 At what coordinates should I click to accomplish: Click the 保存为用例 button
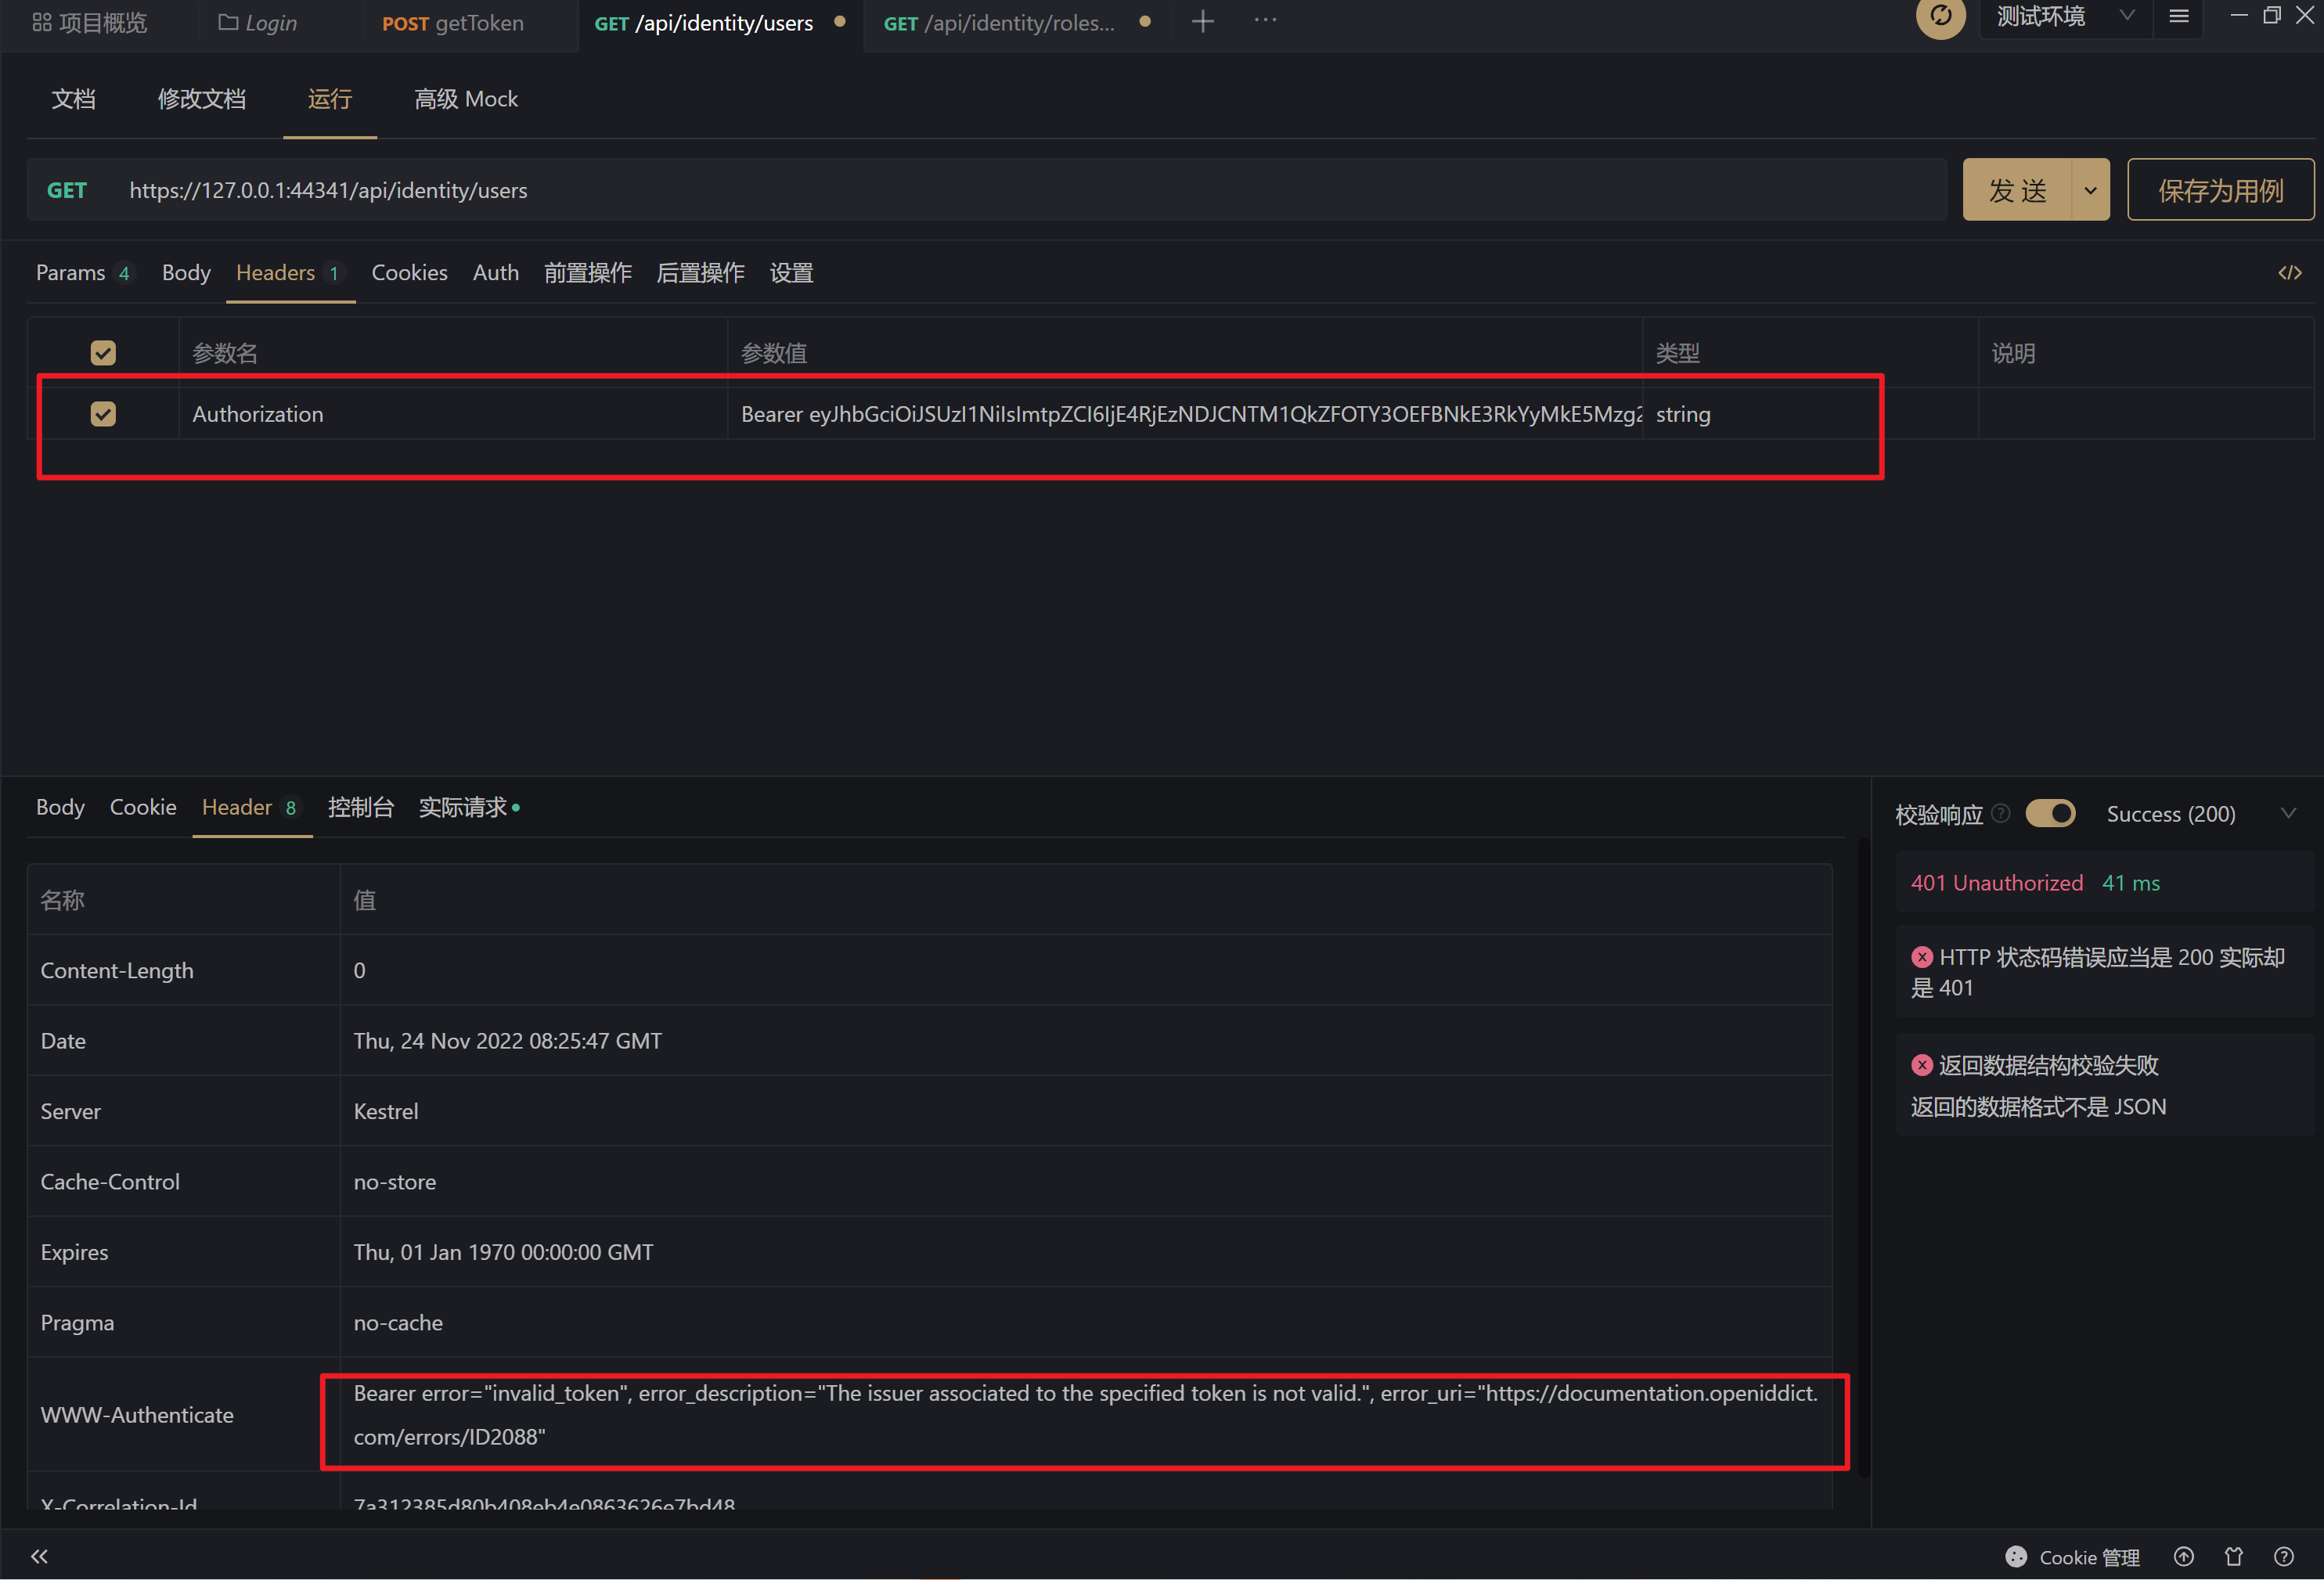click(x=2220, y=189)
